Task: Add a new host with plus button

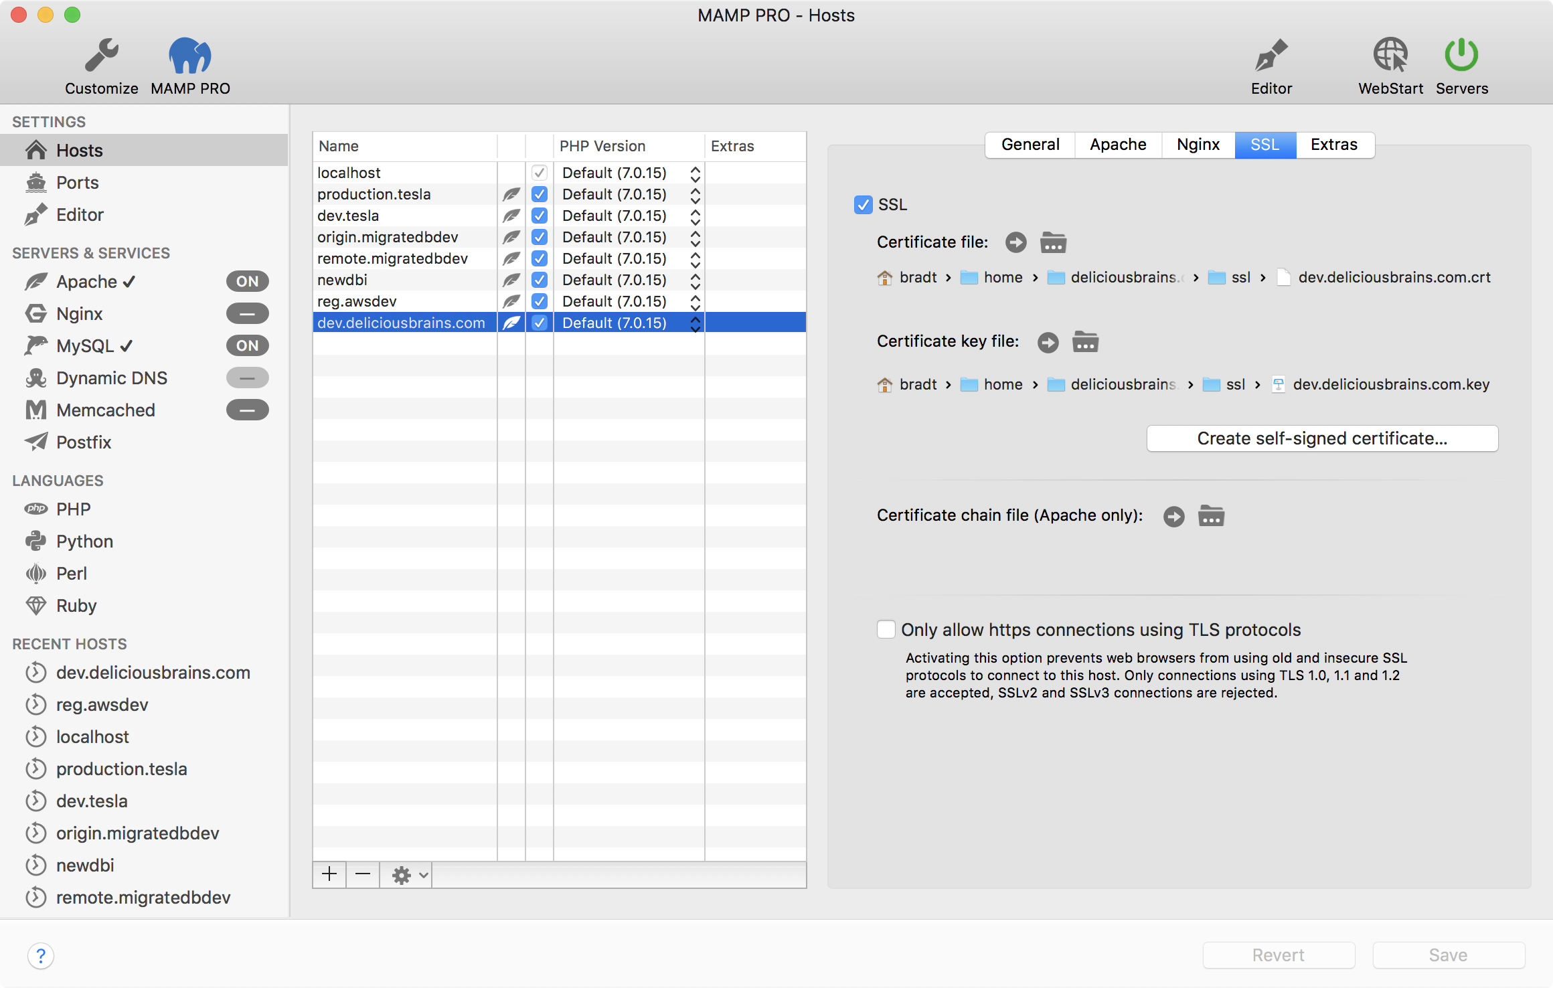Action: point(329,874)
